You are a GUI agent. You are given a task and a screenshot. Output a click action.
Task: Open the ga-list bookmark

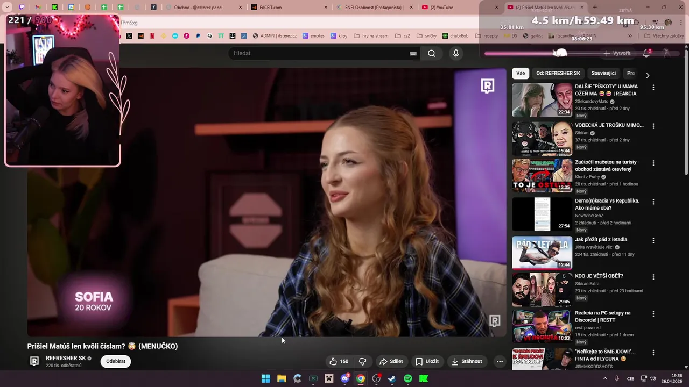[x=532, y=36]
